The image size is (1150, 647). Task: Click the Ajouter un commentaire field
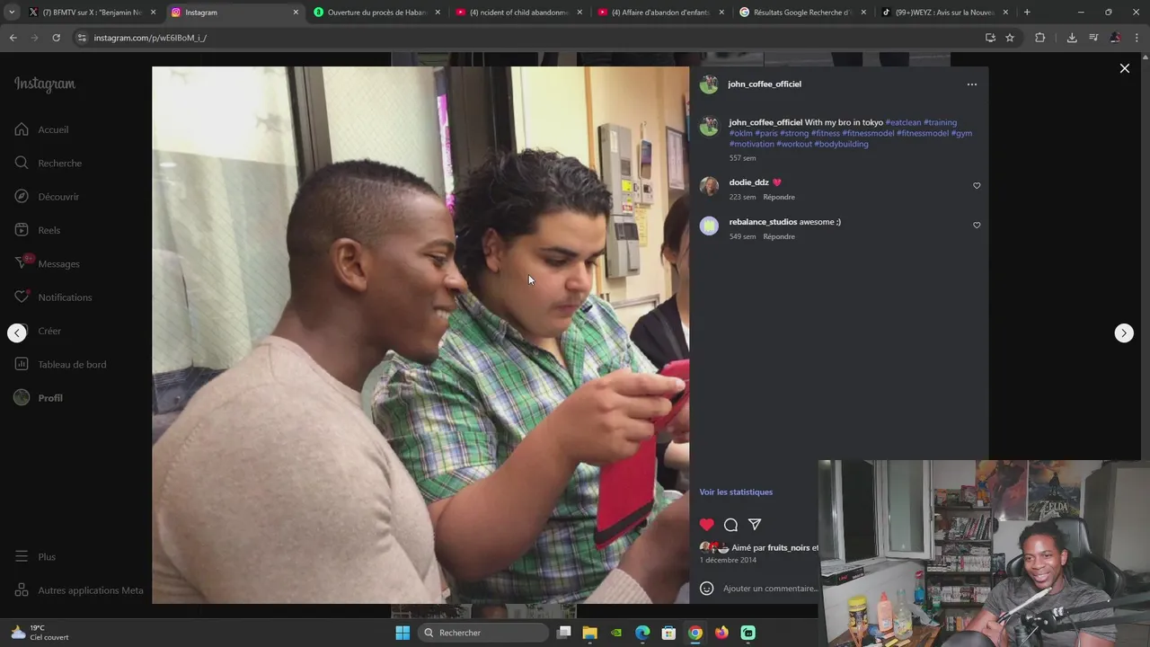(770, 589)
